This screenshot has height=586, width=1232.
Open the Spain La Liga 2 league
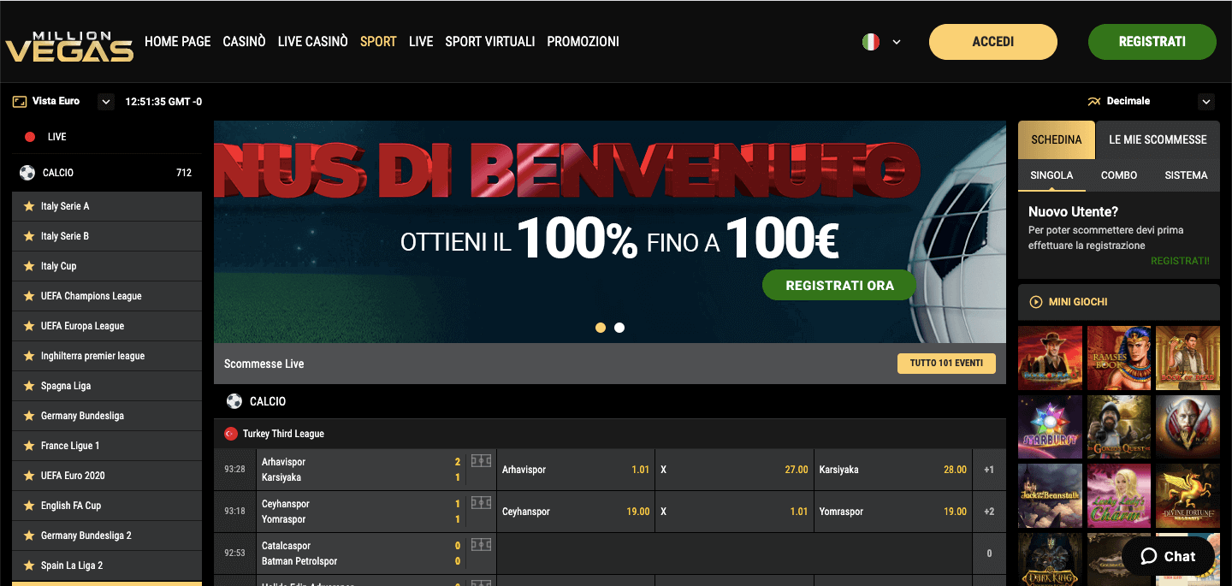(107, 565)
